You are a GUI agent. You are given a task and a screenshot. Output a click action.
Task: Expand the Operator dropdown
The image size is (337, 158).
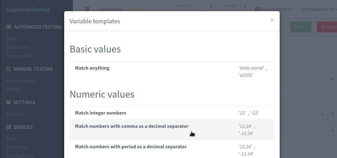coord(245,6)
